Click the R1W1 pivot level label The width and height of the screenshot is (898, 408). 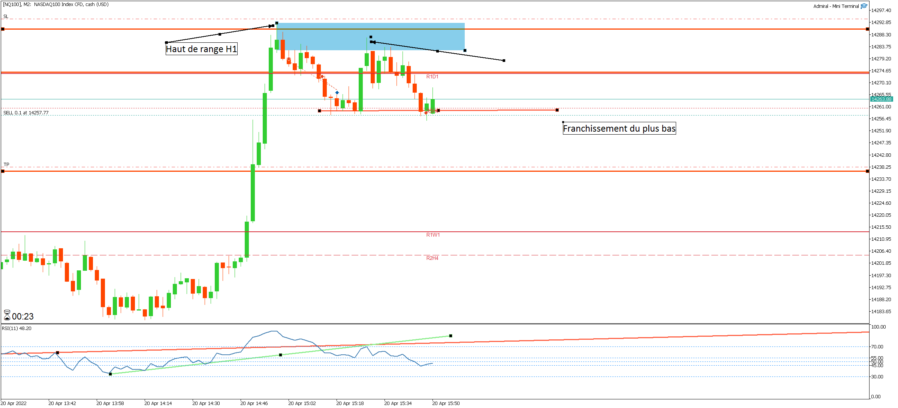[x=433, y=235]
